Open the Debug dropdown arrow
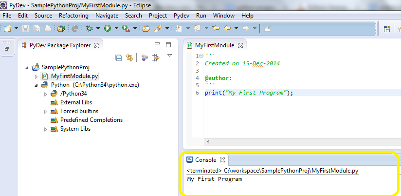The width and height of the screenshot is (401, 196). [x=98, y=28]
